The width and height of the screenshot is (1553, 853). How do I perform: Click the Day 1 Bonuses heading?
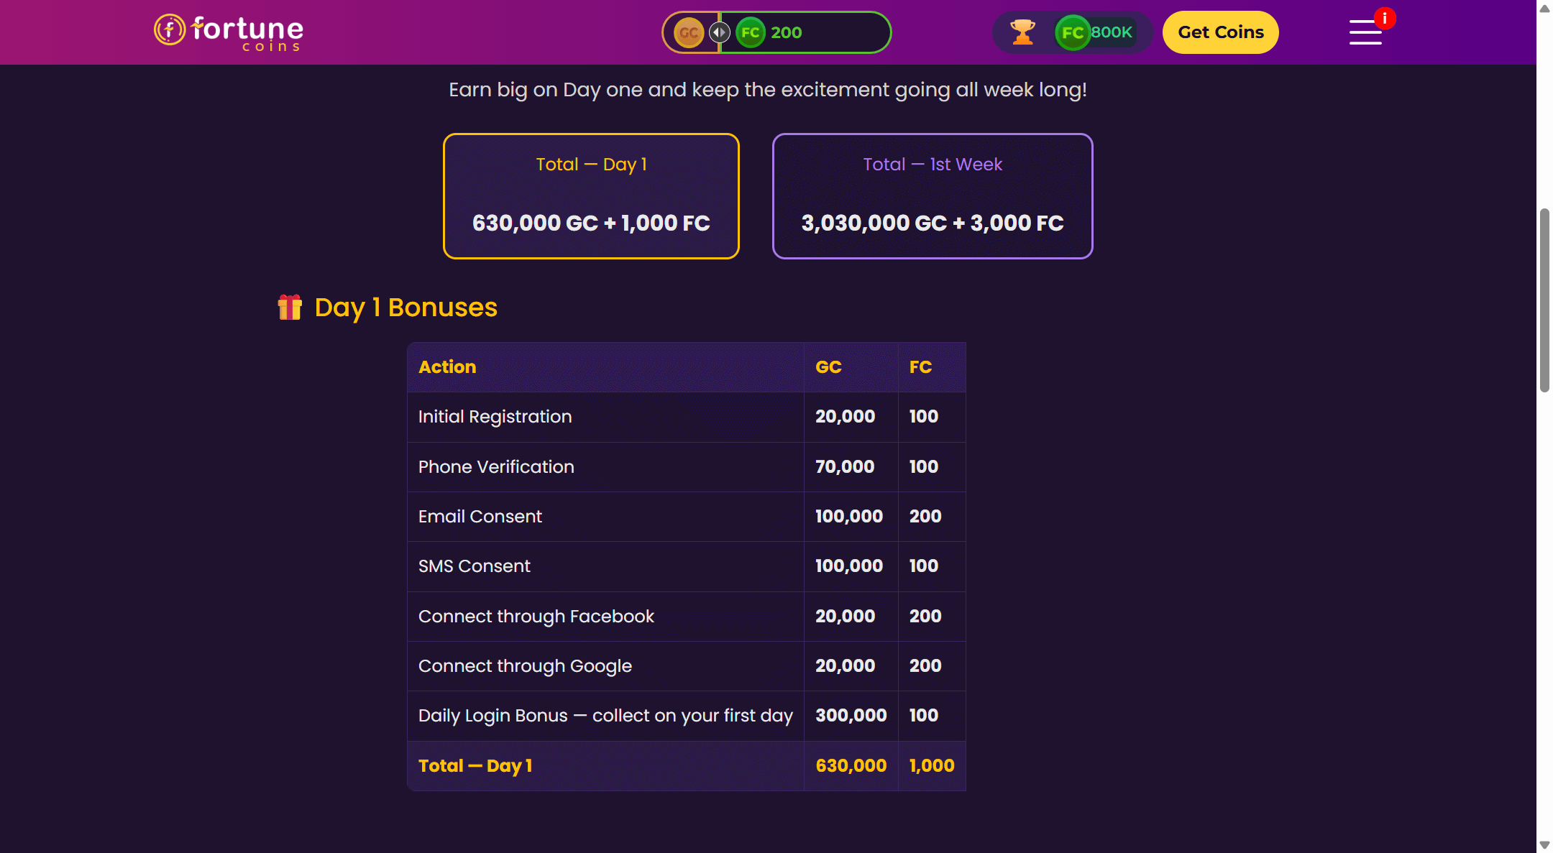pos(406,308)
